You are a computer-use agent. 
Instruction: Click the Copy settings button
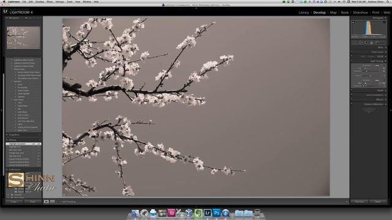(13, 202)
